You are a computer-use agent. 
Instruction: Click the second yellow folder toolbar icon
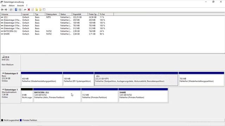pyautogui.click(x=40, y=9)
